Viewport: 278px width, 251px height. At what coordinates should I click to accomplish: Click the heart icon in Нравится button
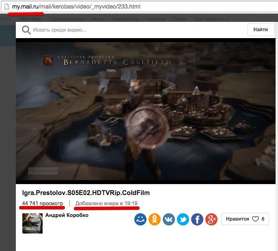[255, 219]
